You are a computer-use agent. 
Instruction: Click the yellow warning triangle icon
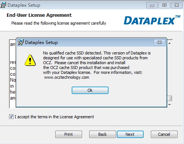[x=30, y=60]
